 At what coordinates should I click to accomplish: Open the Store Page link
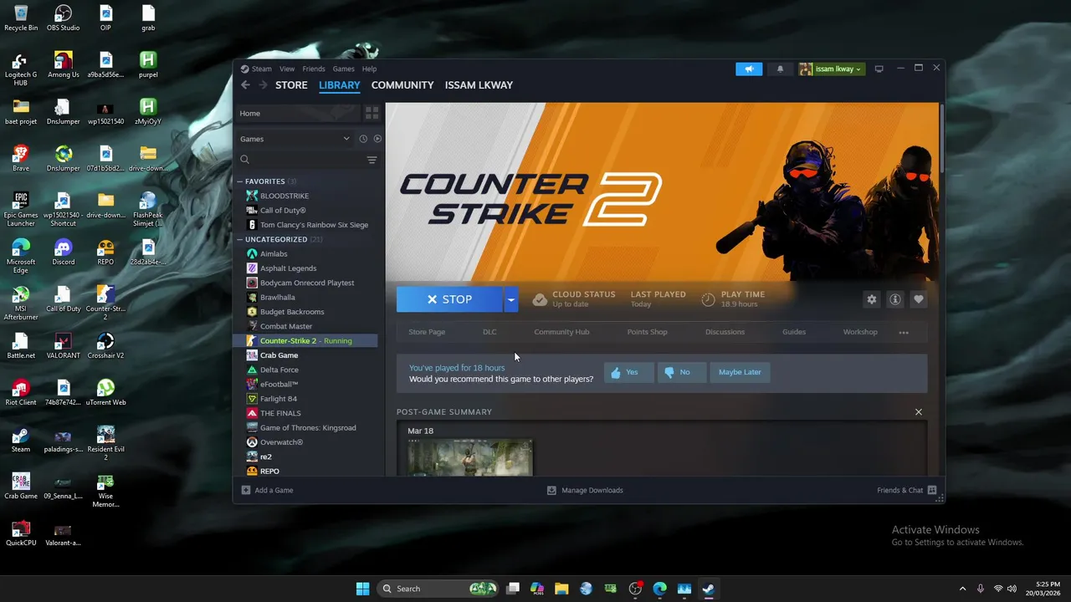pos(427,332)
